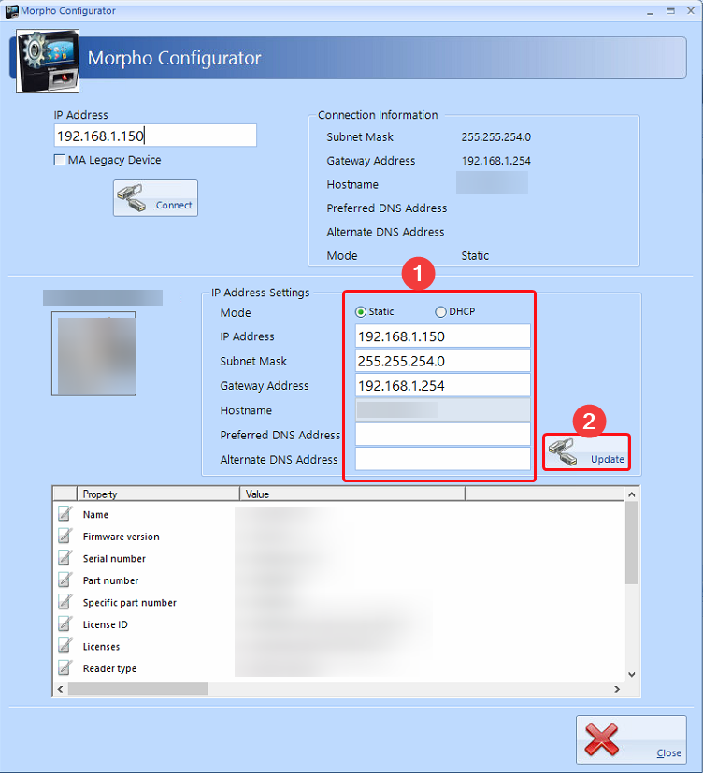Image resolution: width=703 pixels, height=773 pixels.
Task: Click the title bar application icon
Action: (x=11, y=11)
